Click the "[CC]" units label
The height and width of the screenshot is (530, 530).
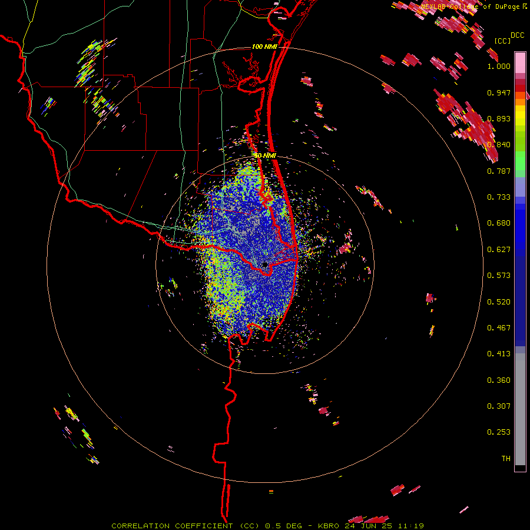(502, 41)
